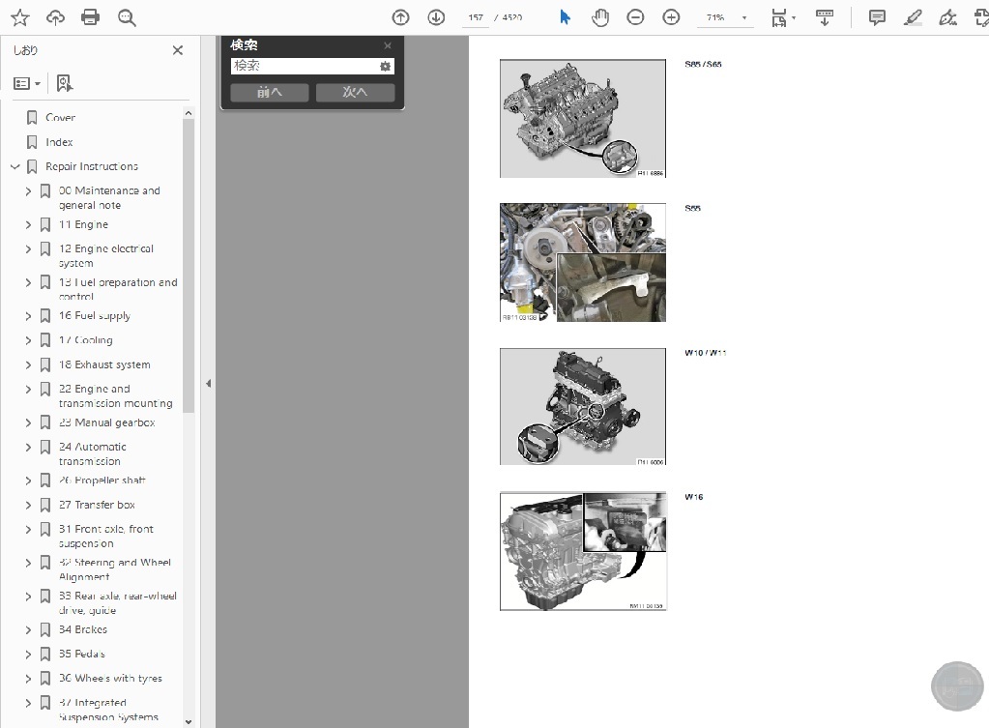Expand the 17 Cooling bookmark
The height and width of the screenshot is (728, 989).
28,340
